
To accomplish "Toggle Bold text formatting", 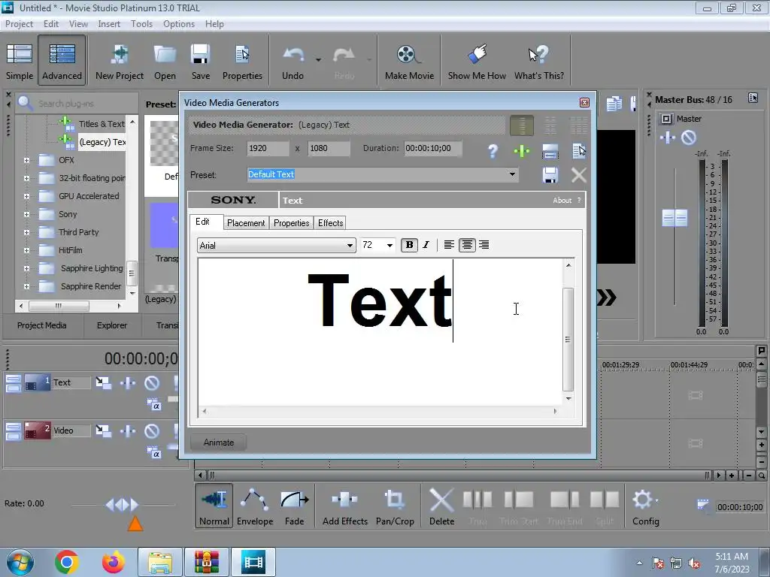I will click(409, 245).
